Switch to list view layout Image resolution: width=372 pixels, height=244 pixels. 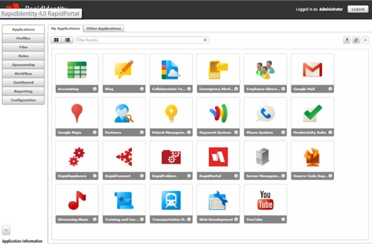[68, 40]
